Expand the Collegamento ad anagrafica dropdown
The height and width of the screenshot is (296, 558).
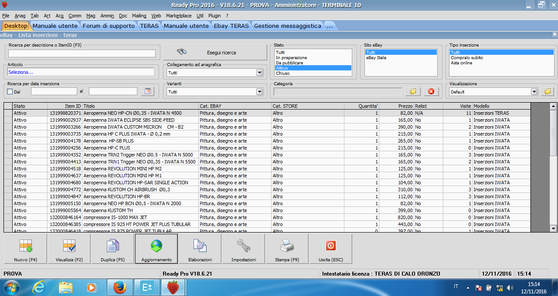click(x=260, y=73)
